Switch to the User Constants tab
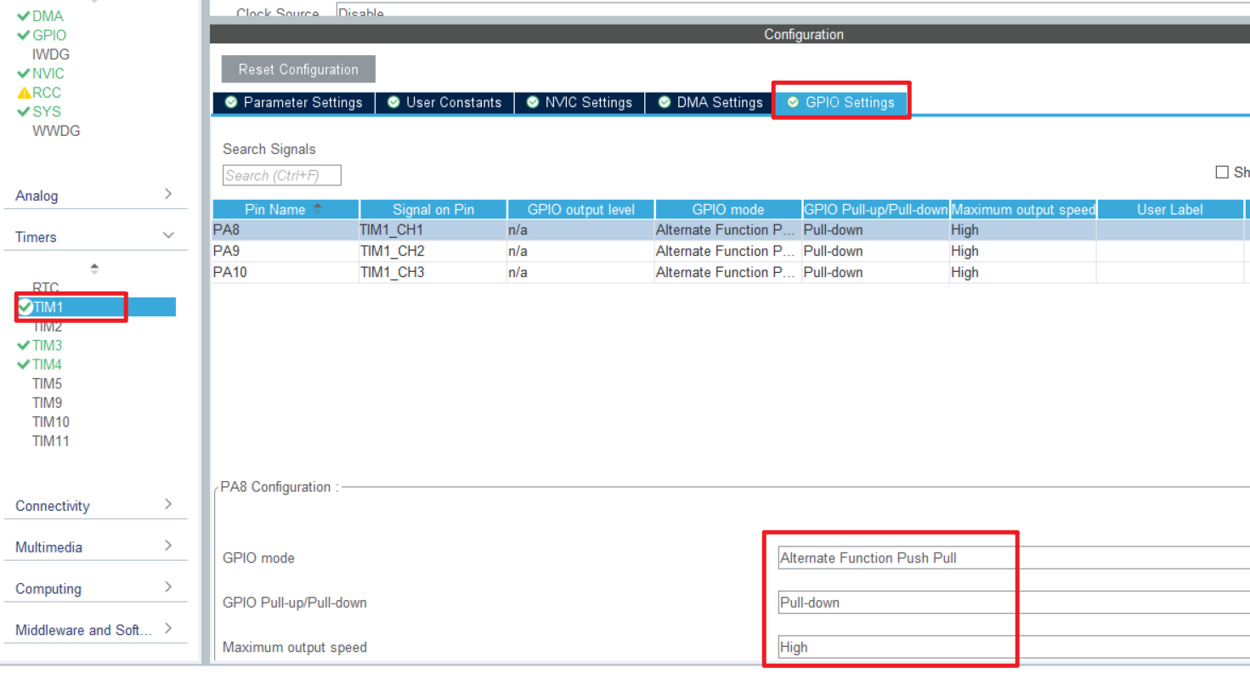This screenshot has height=674, width=1250. (x=444, y=103)
